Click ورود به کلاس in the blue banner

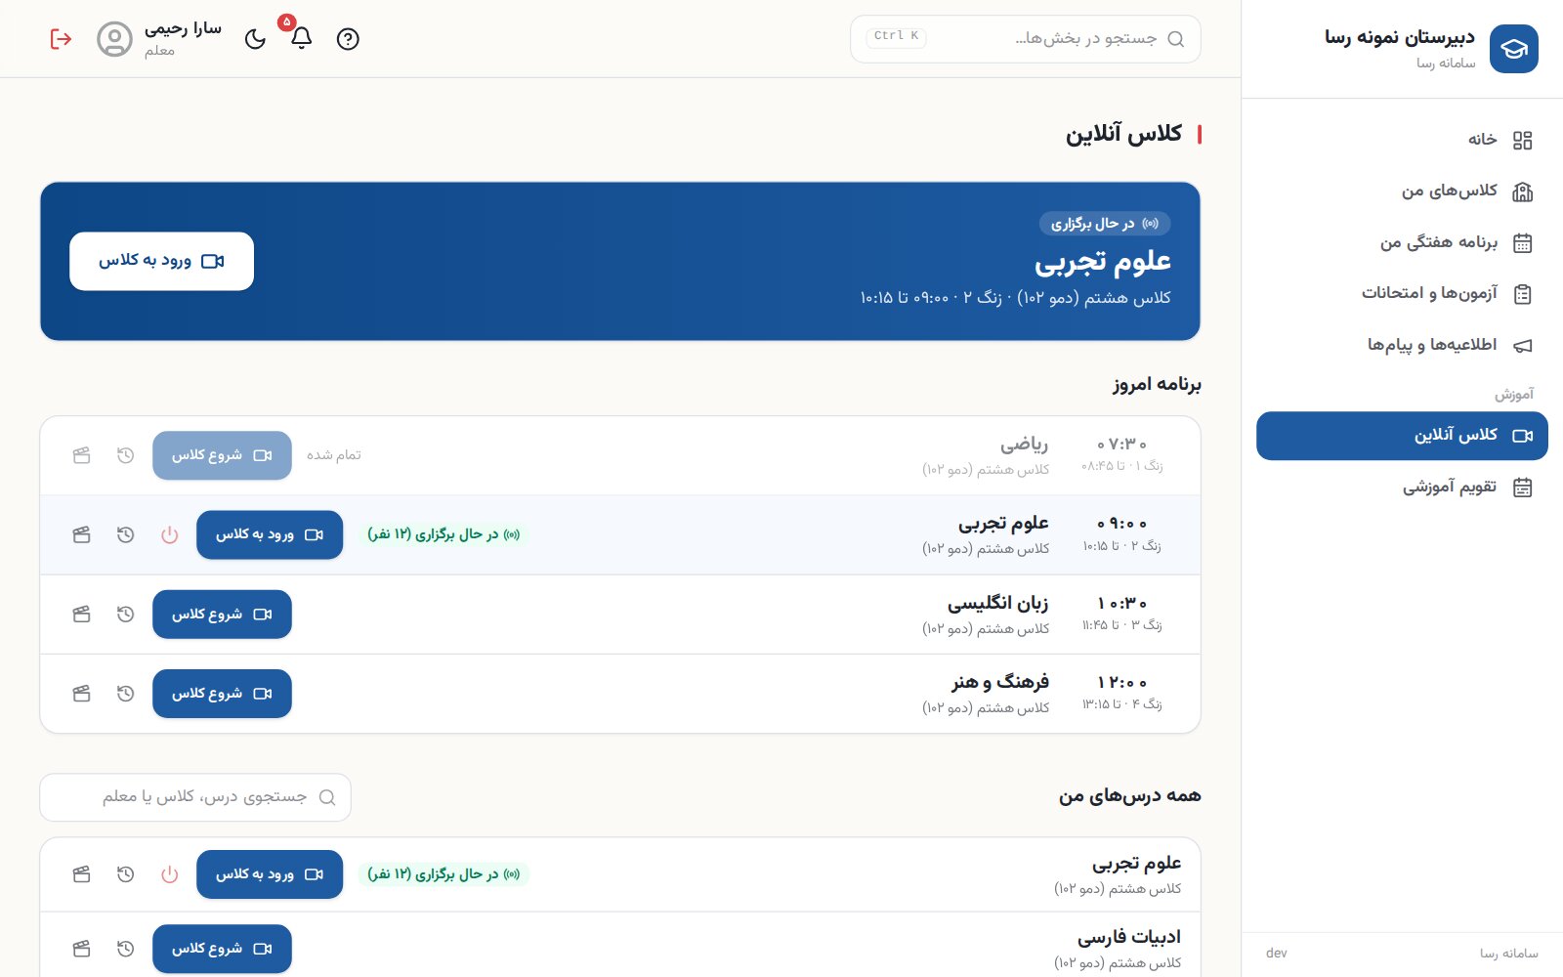pos(161,261)
